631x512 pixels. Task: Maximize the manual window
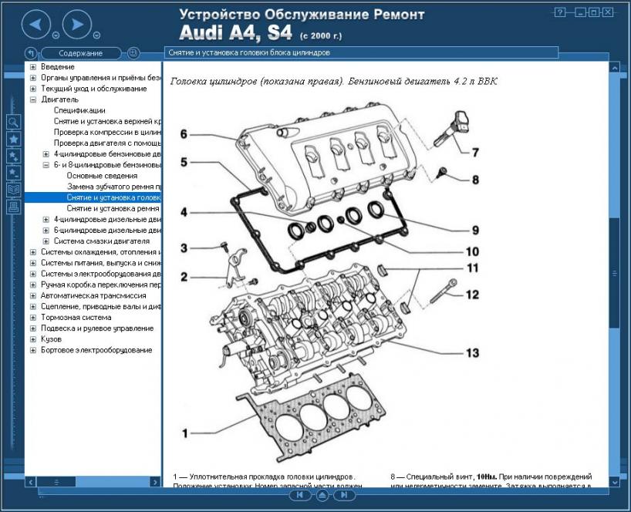[x=593, y=12]
